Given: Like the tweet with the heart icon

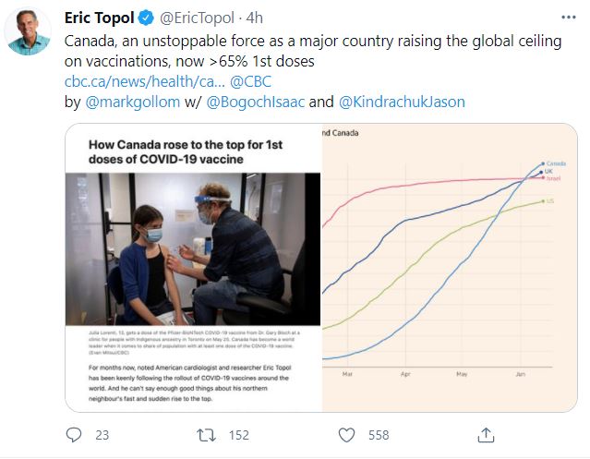Looking at the screenshot, I should click(x=346, y=433).
